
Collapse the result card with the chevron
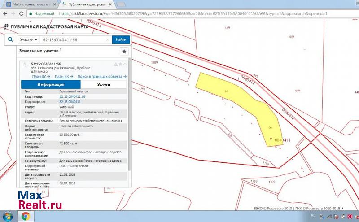(x=125, y=64)
